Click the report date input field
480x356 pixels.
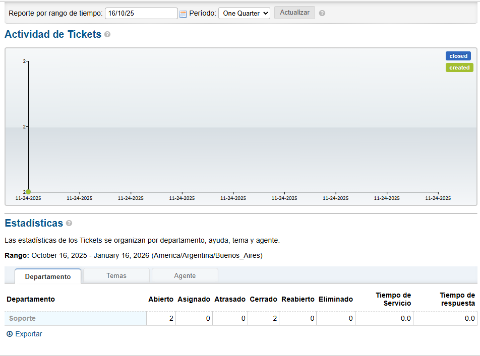click(x=141, y=13)
